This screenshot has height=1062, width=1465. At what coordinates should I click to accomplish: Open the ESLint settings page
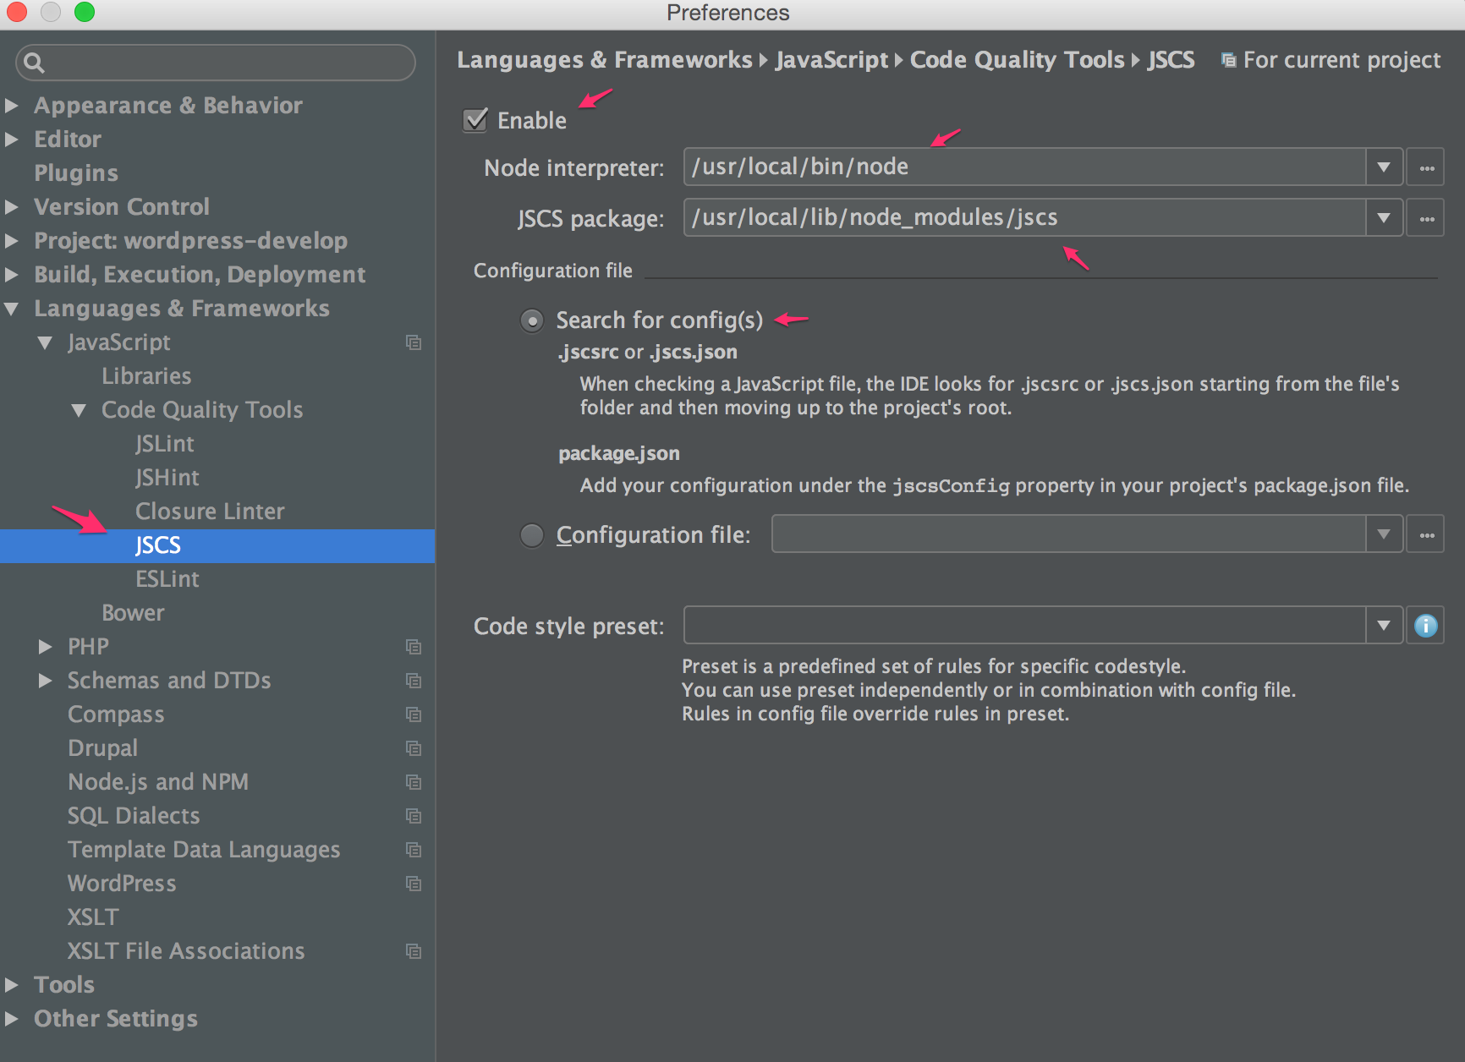click(167, 579)
